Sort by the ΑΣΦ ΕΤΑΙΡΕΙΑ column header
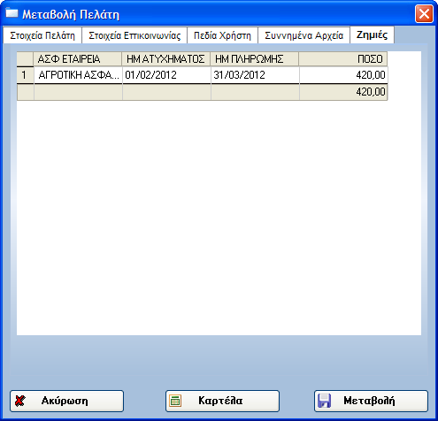The image size is (438, 421). [78, 59]
